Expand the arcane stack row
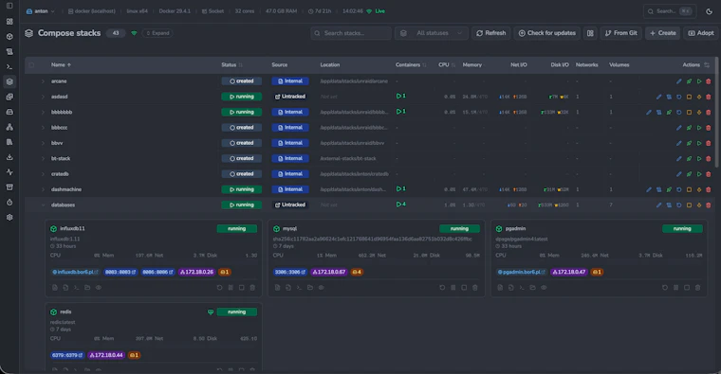This screenshot has height=374, width=721. click(44, 81)
